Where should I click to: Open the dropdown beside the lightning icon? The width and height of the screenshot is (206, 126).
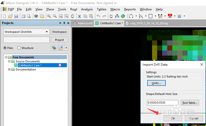tap(165, 16)
